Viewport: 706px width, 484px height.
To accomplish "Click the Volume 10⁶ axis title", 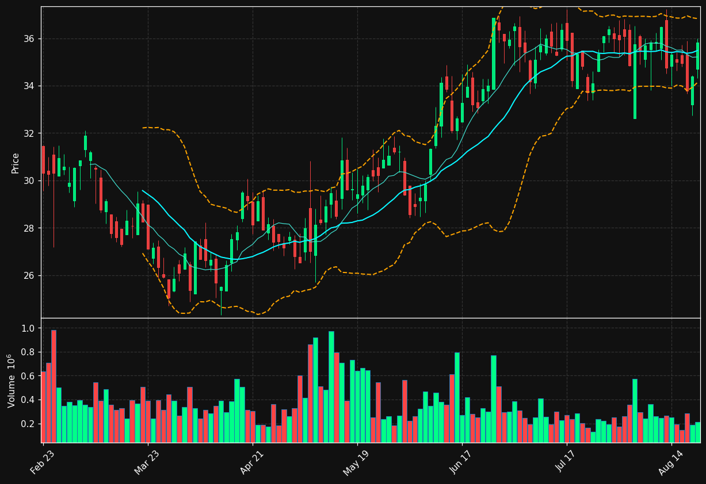I will point(12,381).
